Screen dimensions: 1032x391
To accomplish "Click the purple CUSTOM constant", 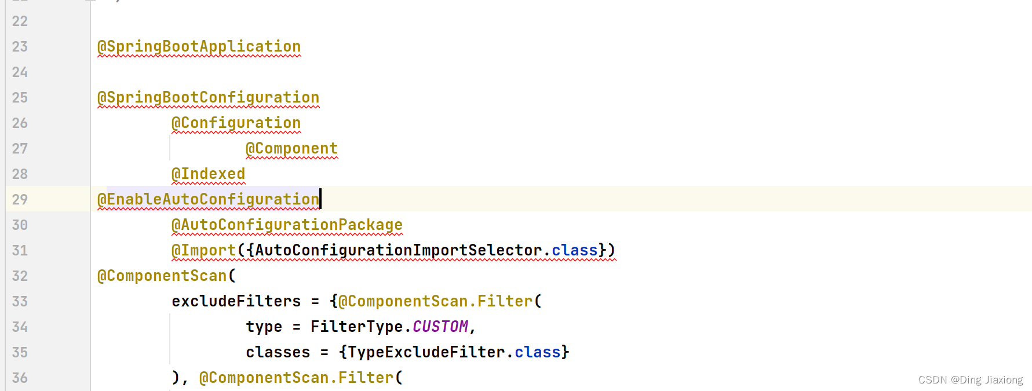I will (440, 327).
